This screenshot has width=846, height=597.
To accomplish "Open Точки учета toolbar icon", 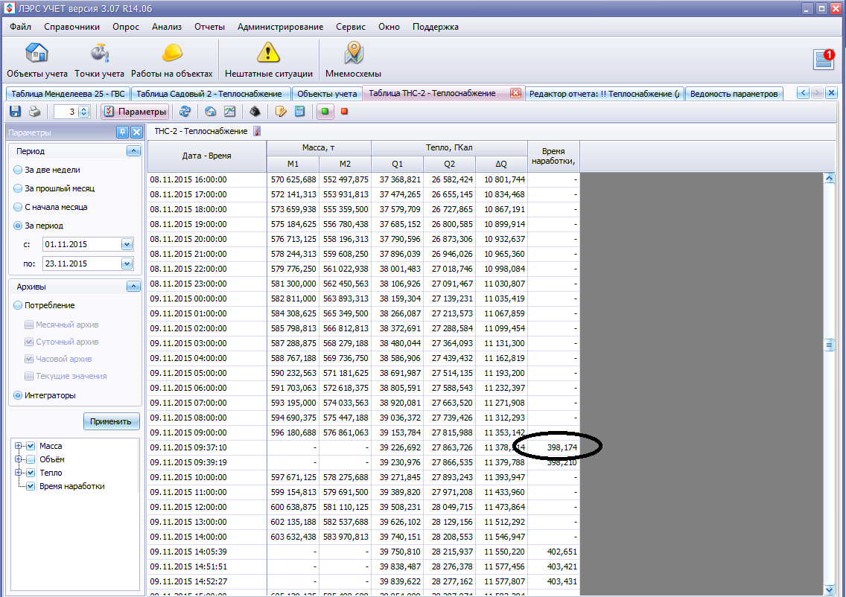I will coord(99,60).
